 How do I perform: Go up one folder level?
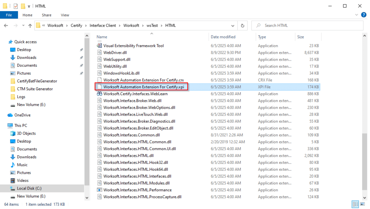click(30, 25)
